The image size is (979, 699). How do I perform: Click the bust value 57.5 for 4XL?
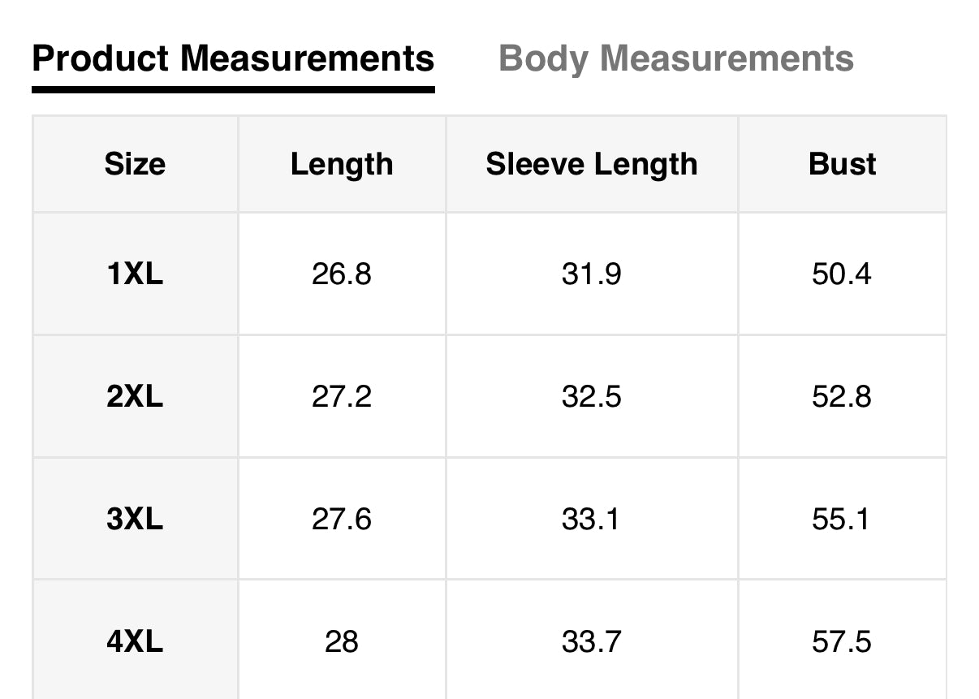[x=843, y=641]
